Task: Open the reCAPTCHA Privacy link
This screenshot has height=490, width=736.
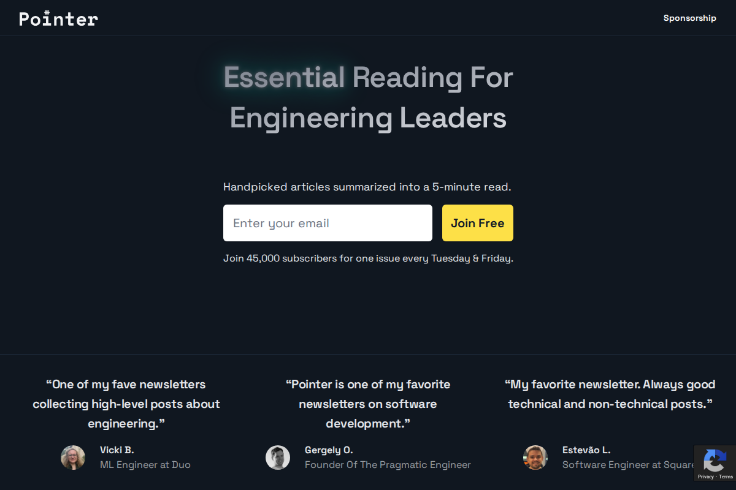Action: (705, 477)
